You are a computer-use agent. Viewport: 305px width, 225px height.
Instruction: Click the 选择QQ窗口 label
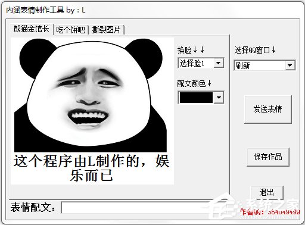click(x=255, y=50)
